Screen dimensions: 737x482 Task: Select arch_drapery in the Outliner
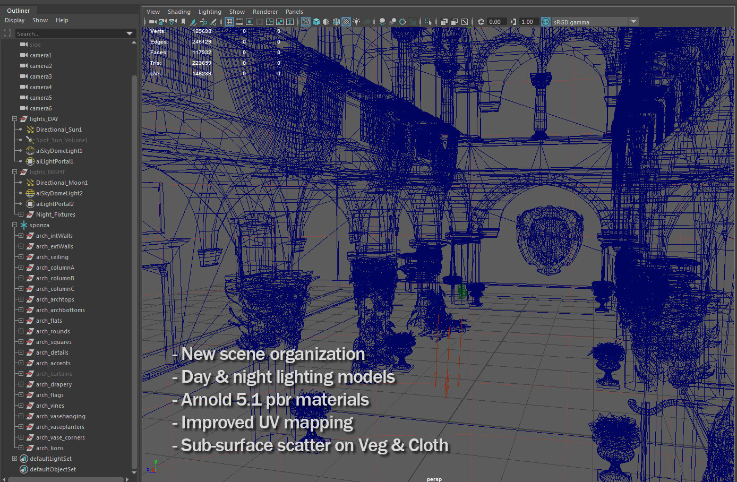tap(54, 384)
